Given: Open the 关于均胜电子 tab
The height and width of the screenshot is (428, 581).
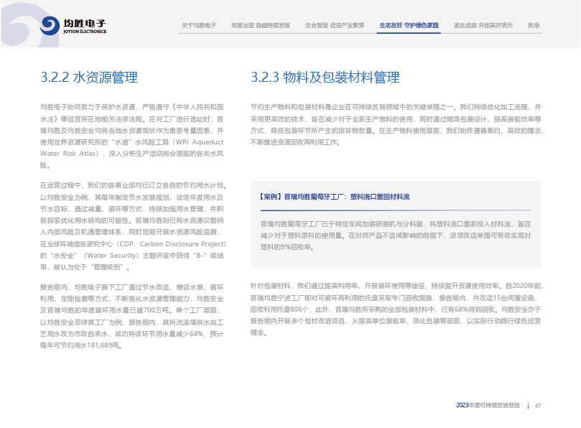Looking at the screenshot, I should 199,25.
